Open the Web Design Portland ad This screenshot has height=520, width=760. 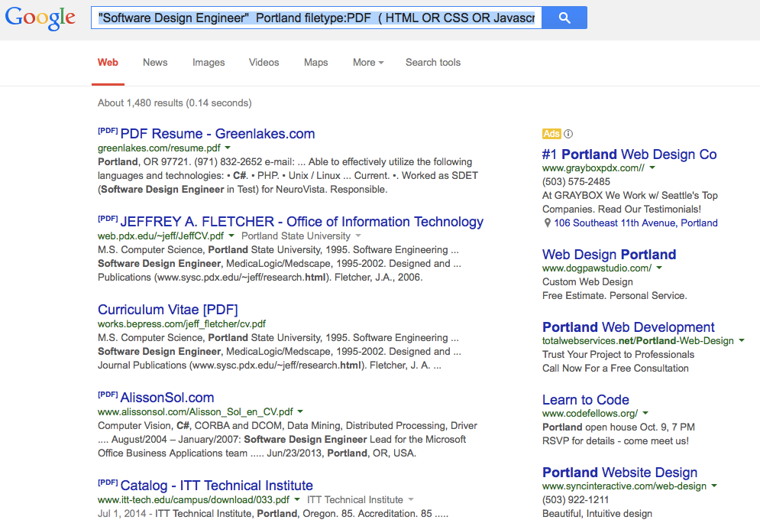610,255
